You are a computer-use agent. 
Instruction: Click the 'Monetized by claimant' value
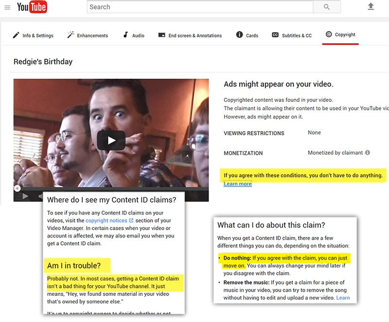[335, 153]
